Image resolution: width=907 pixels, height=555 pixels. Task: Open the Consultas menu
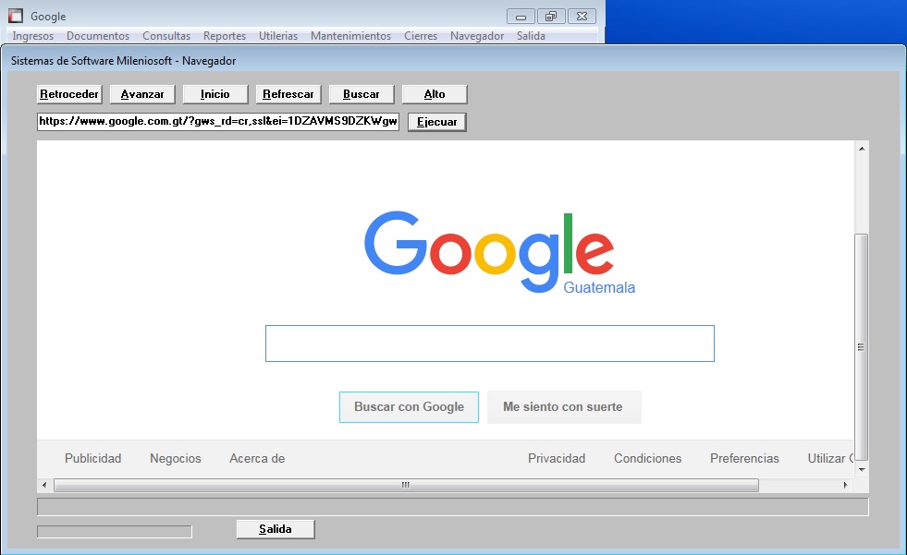166,36
